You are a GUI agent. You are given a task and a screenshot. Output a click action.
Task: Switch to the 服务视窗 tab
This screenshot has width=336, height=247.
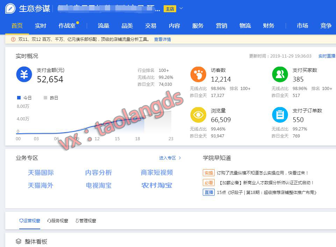click(x=58, y=221)
